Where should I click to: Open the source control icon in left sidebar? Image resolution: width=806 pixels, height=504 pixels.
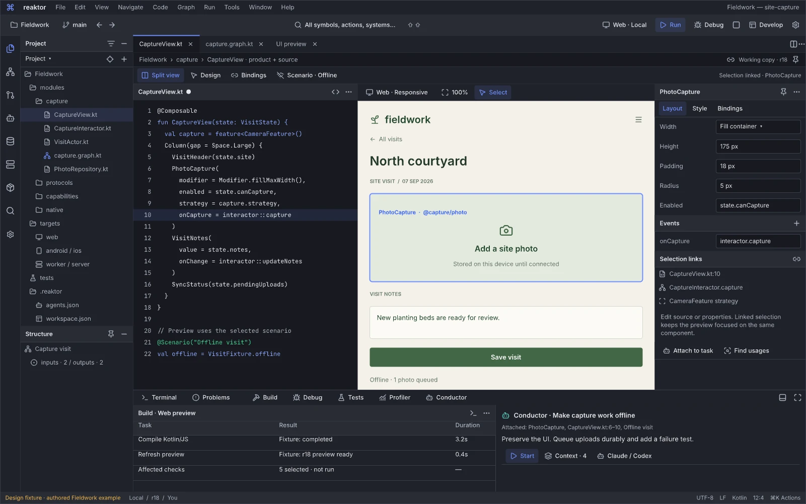pos(10,95)
